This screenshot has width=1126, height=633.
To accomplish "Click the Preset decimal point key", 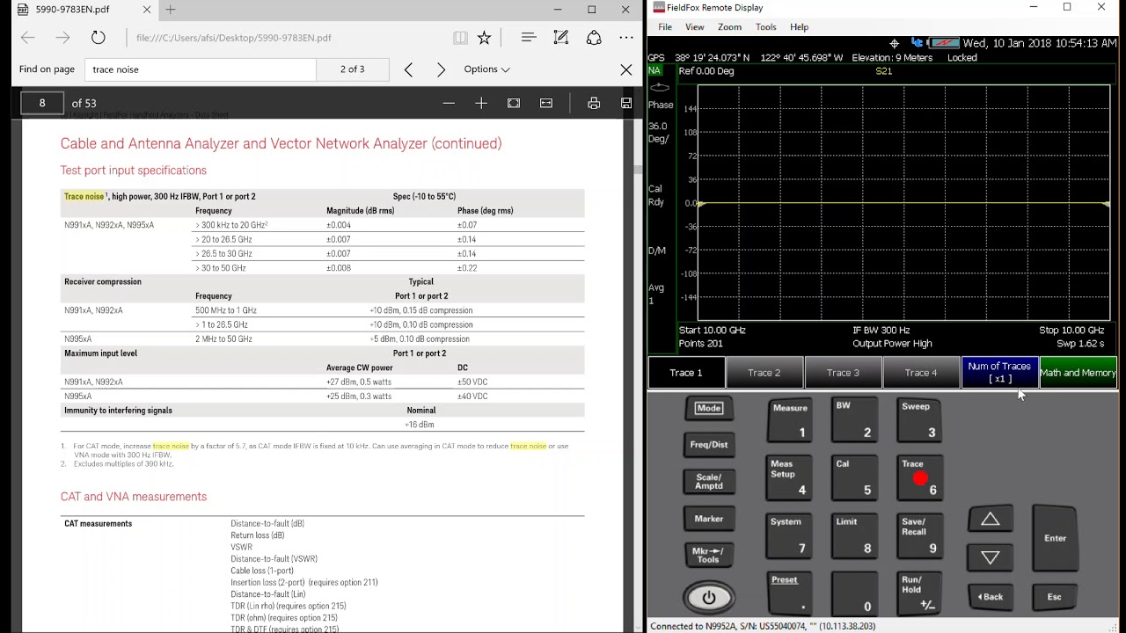I will [790, 594].
